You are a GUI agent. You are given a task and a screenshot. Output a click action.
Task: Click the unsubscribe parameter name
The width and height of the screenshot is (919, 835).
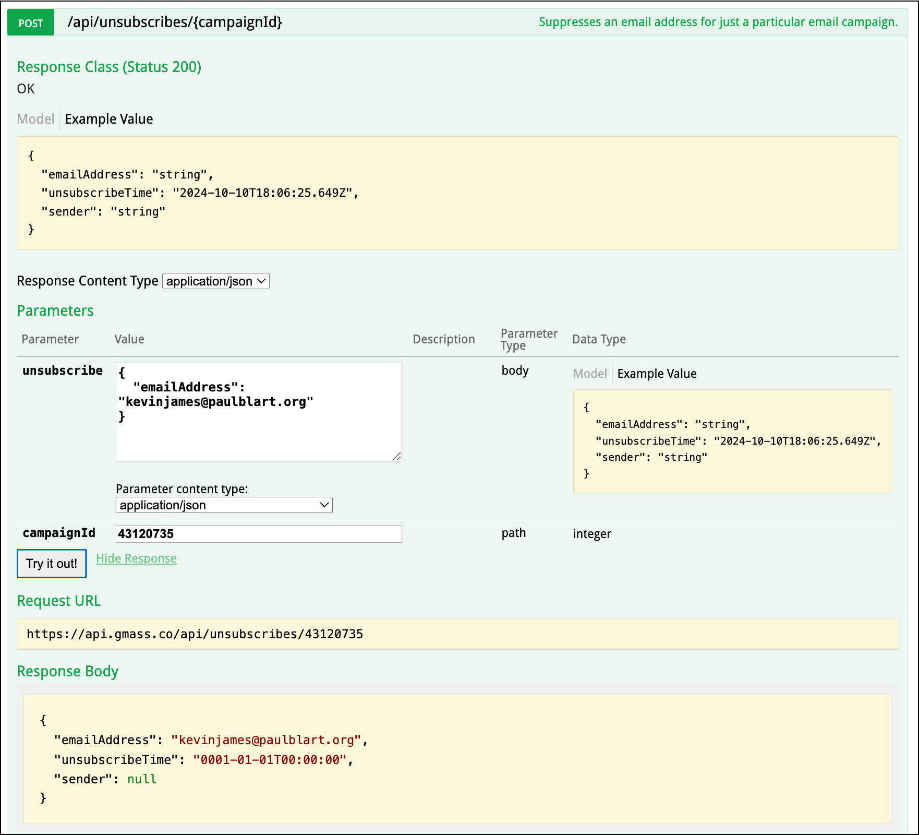point(63,371)
